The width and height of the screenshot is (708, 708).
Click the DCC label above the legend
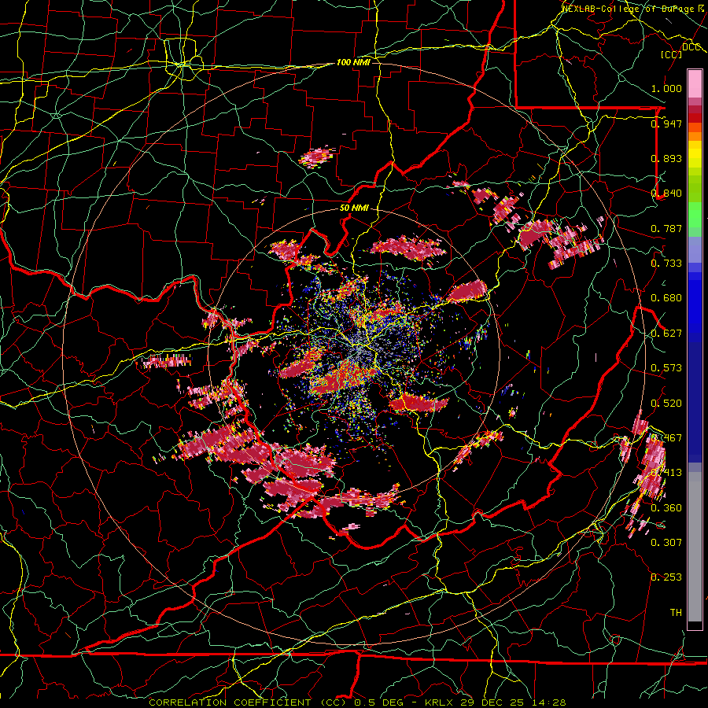[x=691, y=47]
